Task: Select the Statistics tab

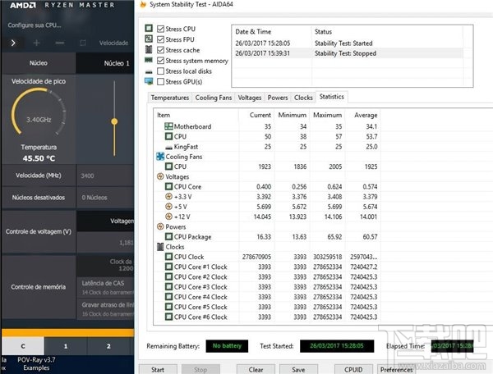Action: click(x=332, y=97)
